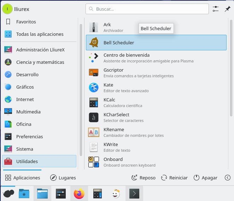Image resolution: width=234 pixels, height=201 pixels.
Task: Select the Multimedia category
Action: click(28, 112)
